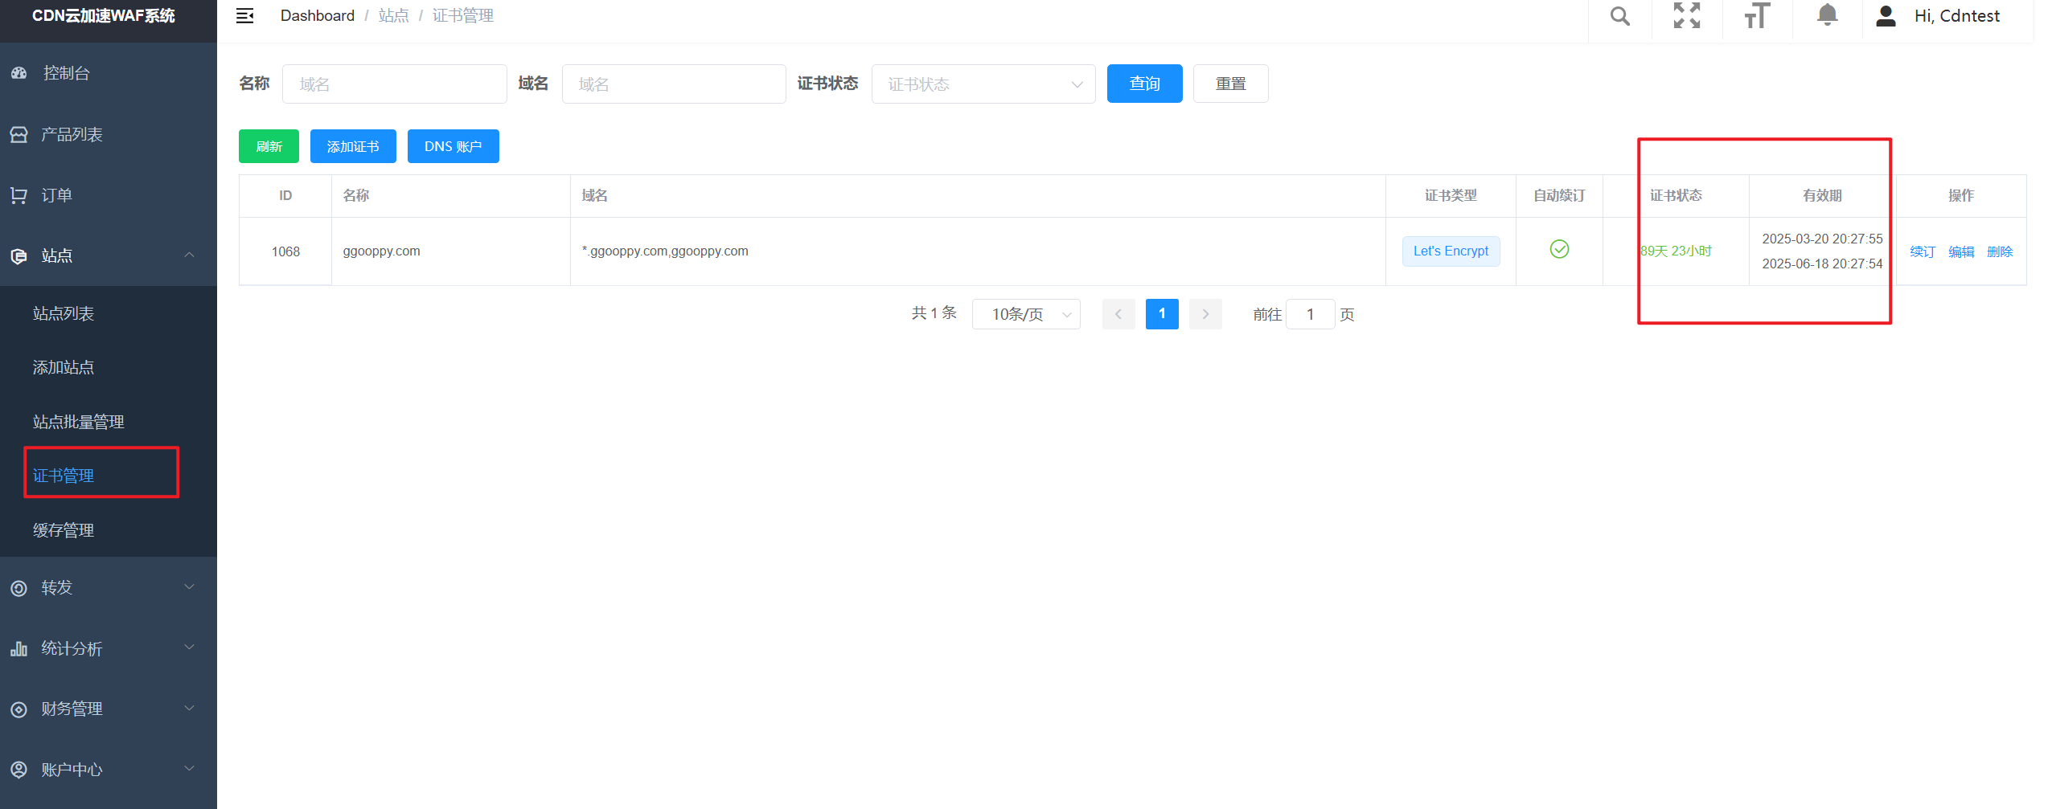The height and width of the screenshot is (809, 2048).
Task: Open the 控制台 dashboard menu item
Action: [66, 73]
